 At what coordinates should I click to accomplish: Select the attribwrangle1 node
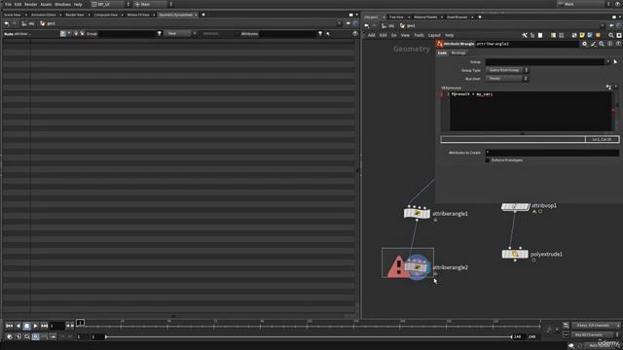pyautogui.click(x=417, y=214)
